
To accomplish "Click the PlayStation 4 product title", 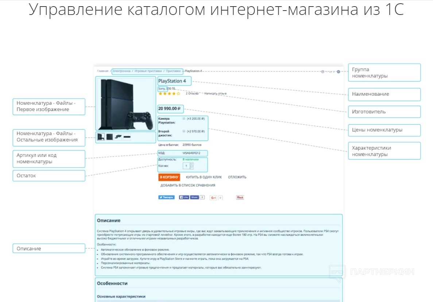I will point(172,81).
